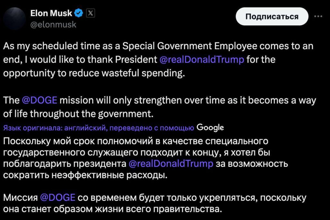Viewport: 330px width, 220px height.
Task: Click the line 'она станет образом жизни всего правительства'
Action: (113, 208)
